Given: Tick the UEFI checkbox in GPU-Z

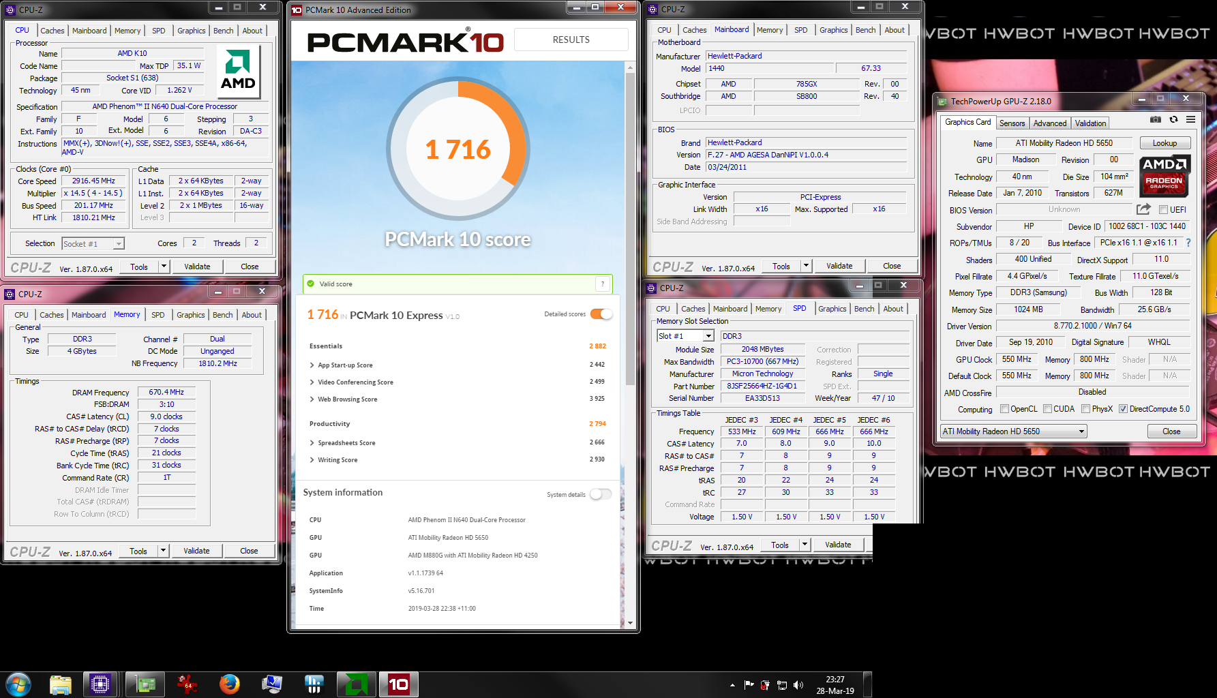Looking at the screenshot, I should pos(1163,210).
